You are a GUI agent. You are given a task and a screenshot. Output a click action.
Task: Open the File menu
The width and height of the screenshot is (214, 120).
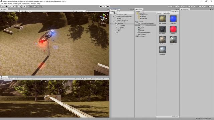(x=2, y=4)
